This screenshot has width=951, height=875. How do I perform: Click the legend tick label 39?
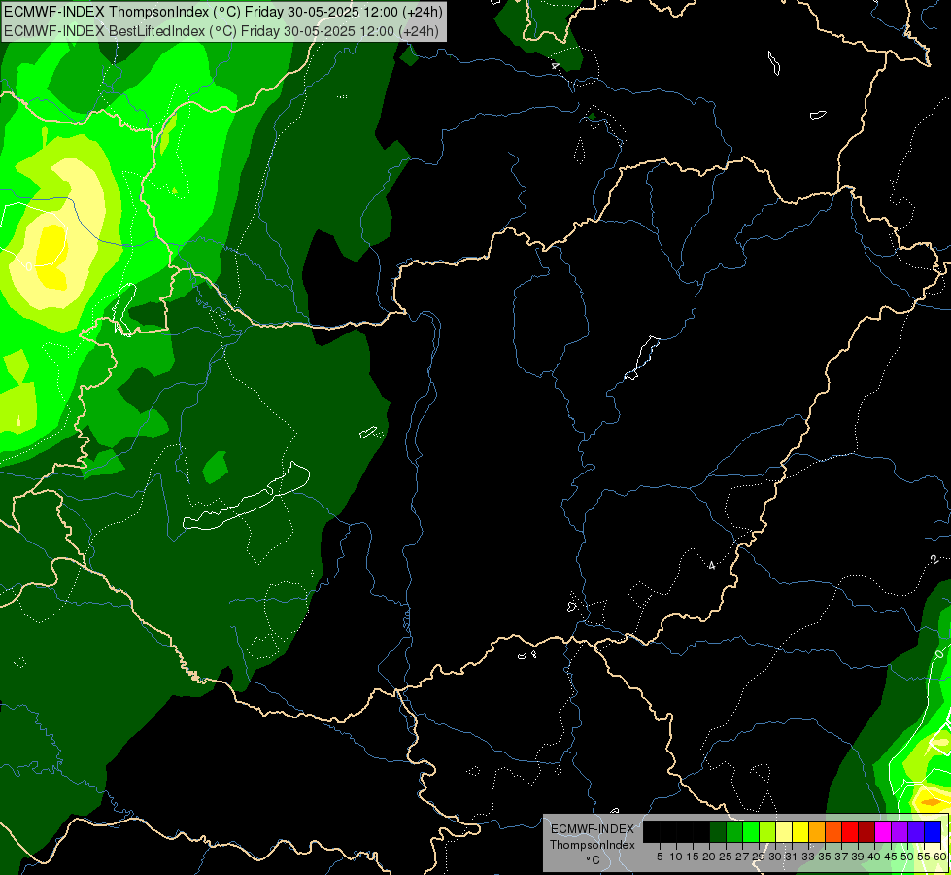858,857
